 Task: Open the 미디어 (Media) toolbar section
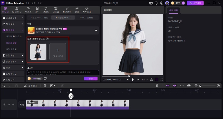tap(5, 10)
